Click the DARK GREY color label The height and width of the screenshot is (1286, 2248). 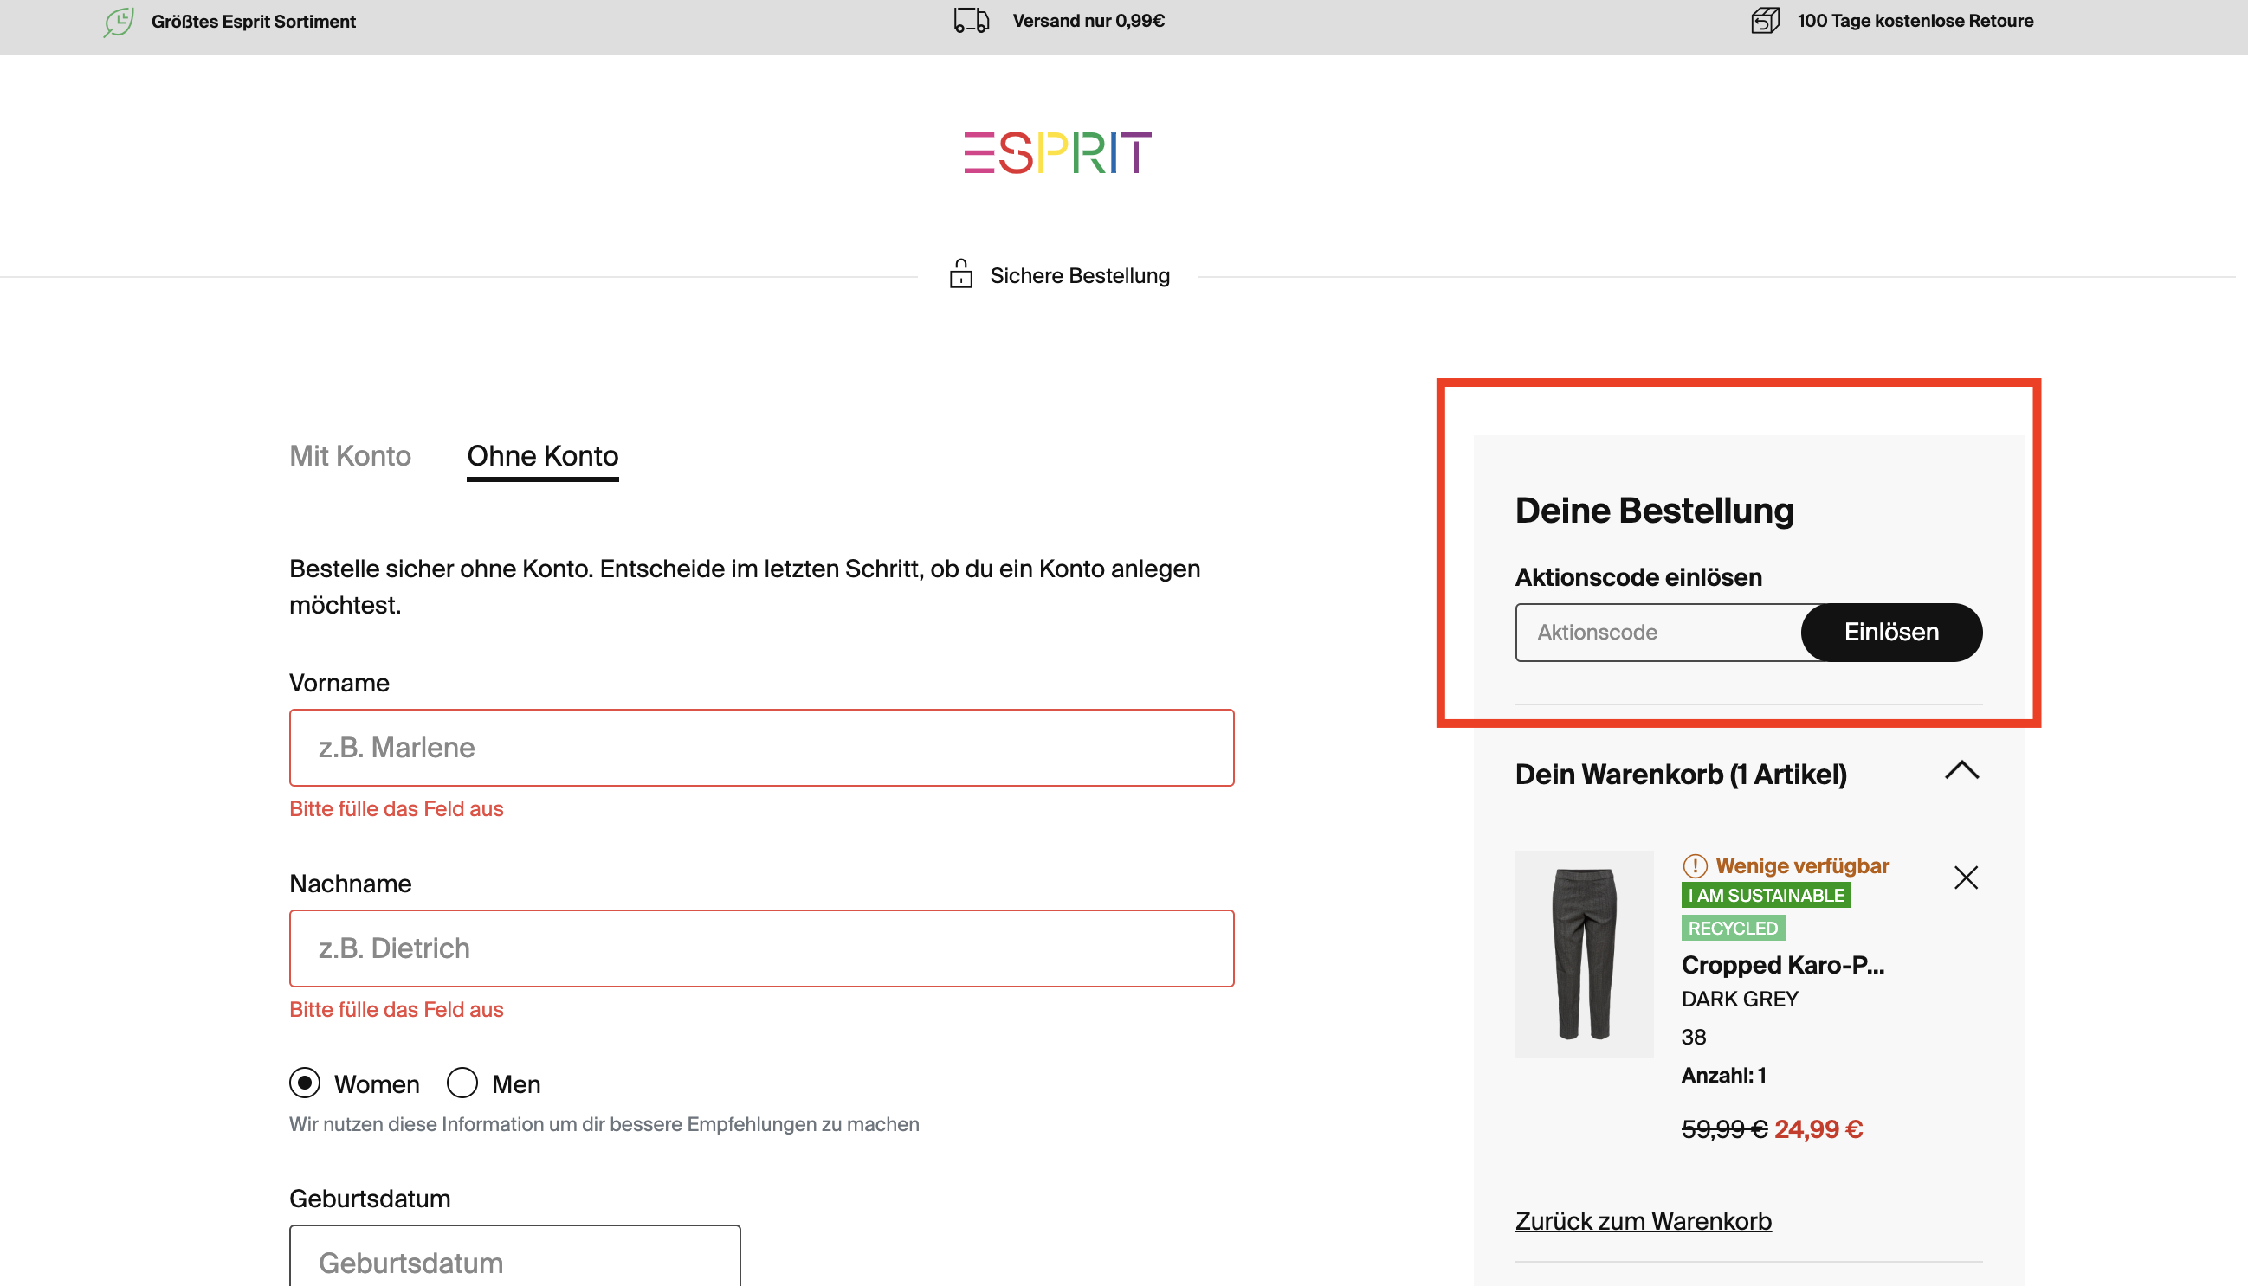tap(1740, 999)
